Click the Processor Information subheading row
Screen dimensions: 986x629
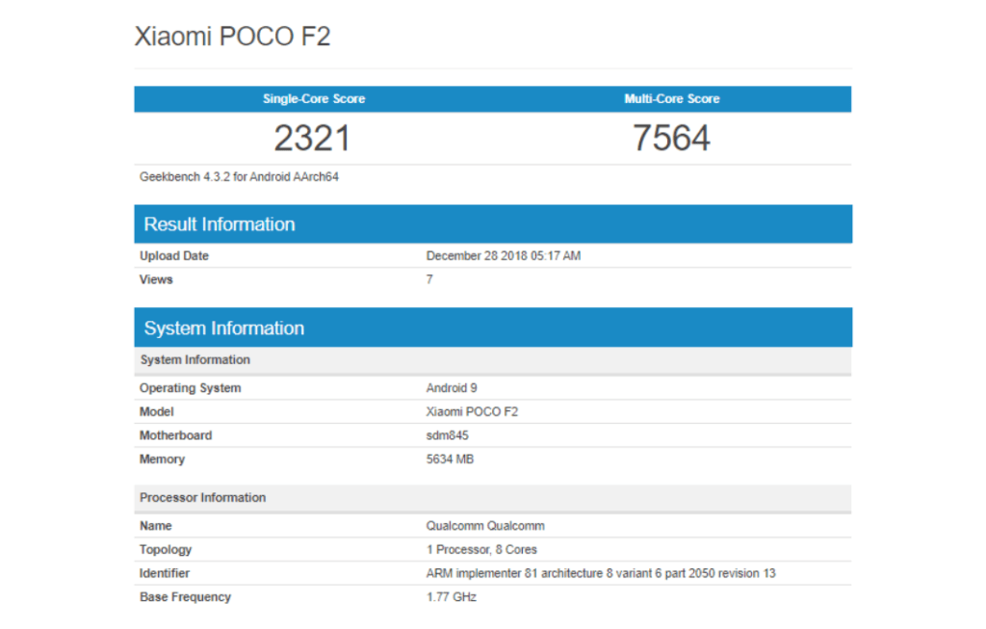(203, 498)
